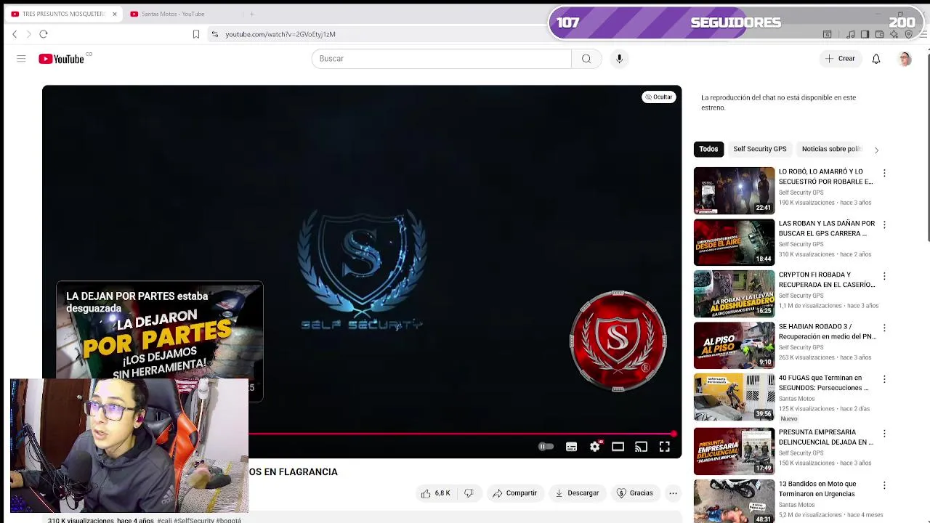Click the red Self Security subscribe watermark
Viewport: 930px width, 523px height.
tap(618, 341)
